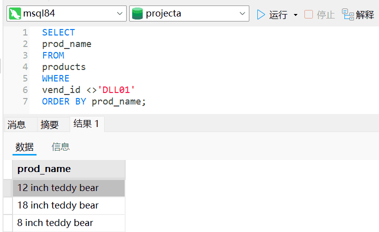Click the FROM keyword on line 3
Screen dimensions: 379x232
[x=53, y=55]
